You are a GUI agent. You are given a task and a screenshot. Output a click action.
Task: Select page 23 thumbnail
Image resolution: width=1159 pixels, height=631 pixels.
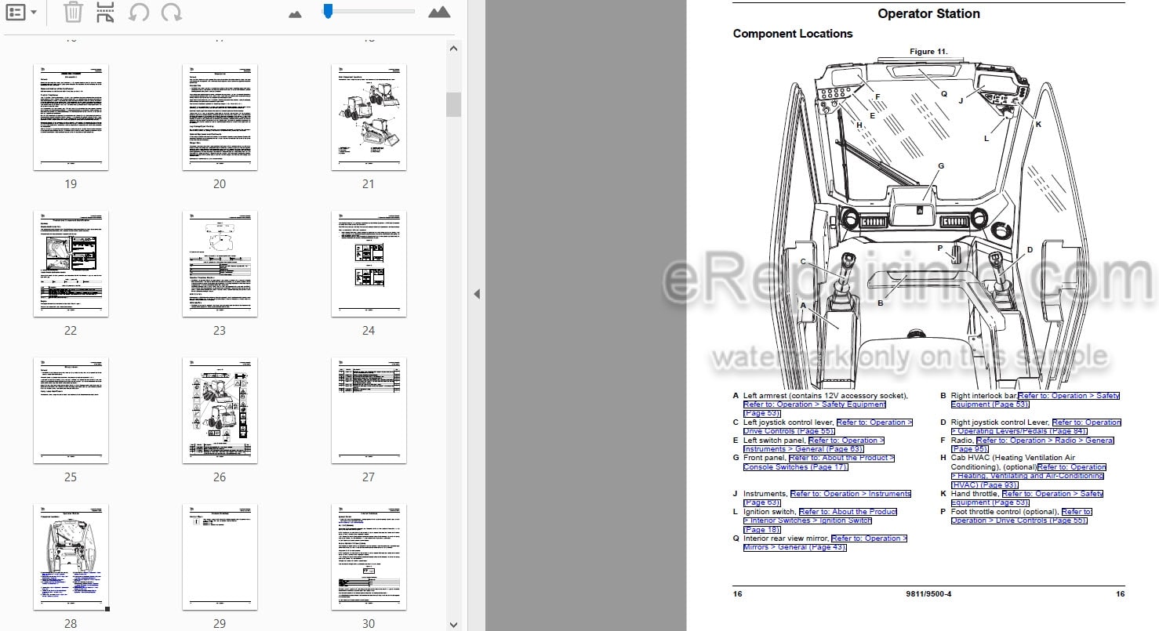click(x=220, y=263)
